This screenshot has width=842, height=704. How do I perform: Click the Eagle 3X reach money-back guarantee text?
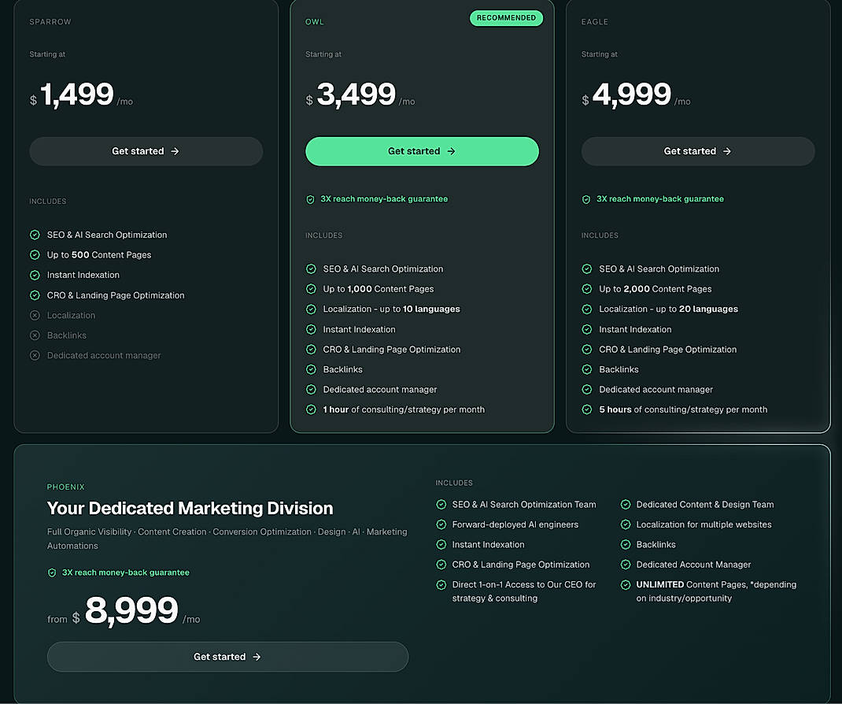coord(660,199)
